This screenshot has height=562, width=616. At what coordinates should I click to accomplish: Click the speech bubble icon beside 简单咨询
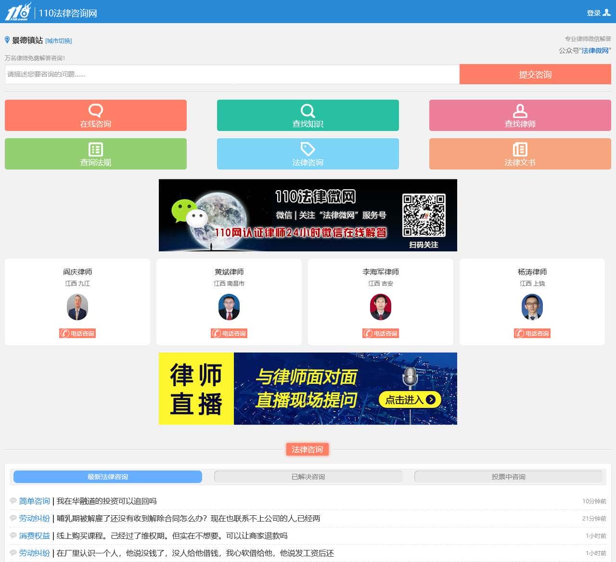(13, 501)
